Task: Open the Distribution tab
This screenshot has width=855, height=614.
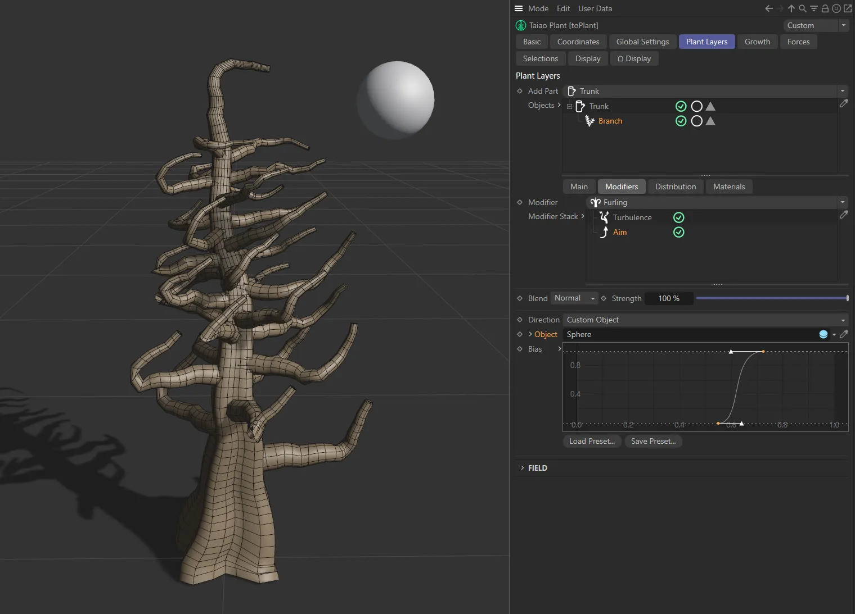Action: point(676,187)
